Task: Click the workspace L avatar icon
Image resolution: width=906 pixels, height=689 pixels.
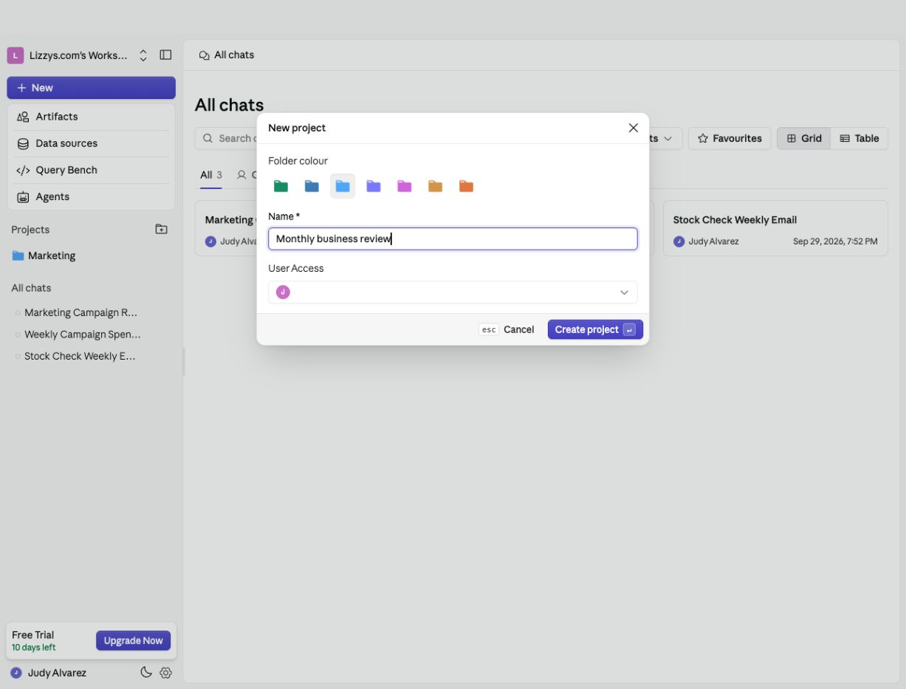Action: click(x=16, y=55)
